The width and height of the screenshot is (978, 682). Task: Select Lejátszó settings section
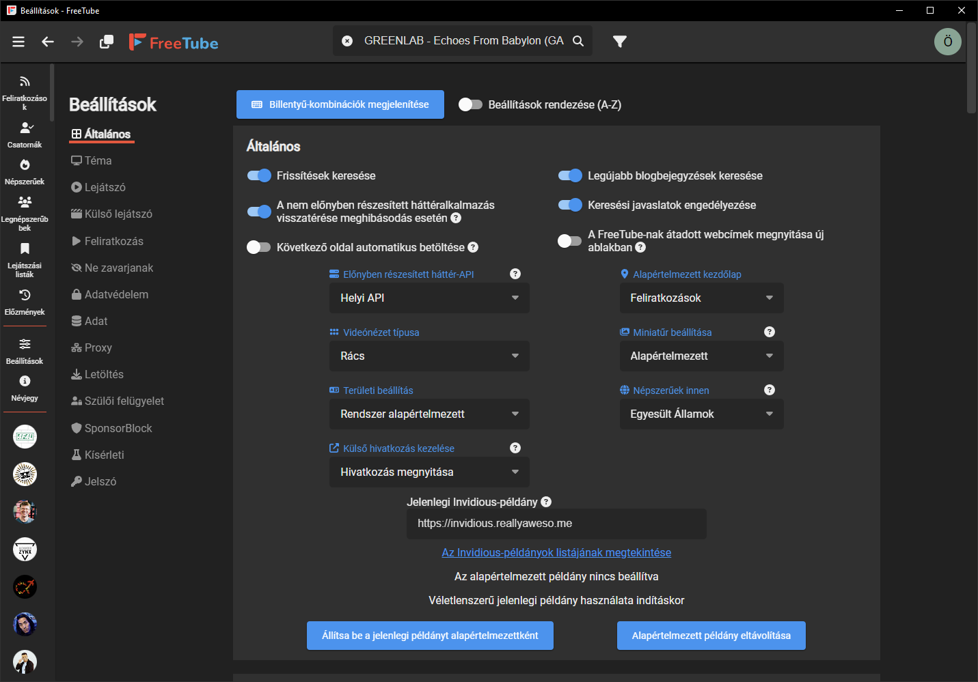98,187
